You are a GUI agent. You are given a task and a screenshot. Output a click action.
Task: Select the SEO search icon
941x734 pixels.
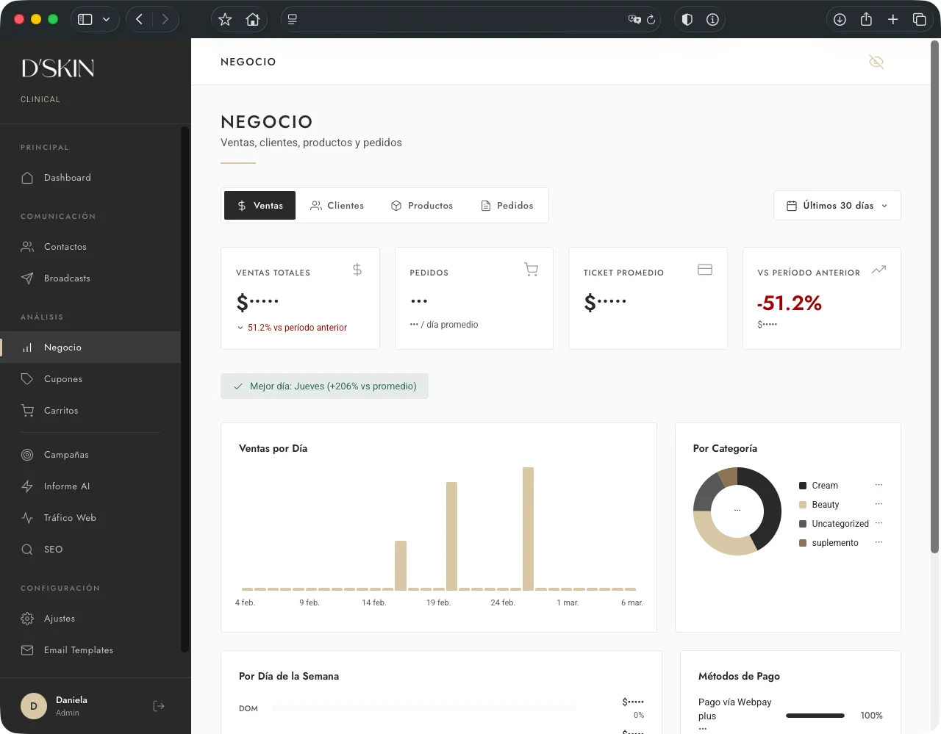[x=26, y=549]
